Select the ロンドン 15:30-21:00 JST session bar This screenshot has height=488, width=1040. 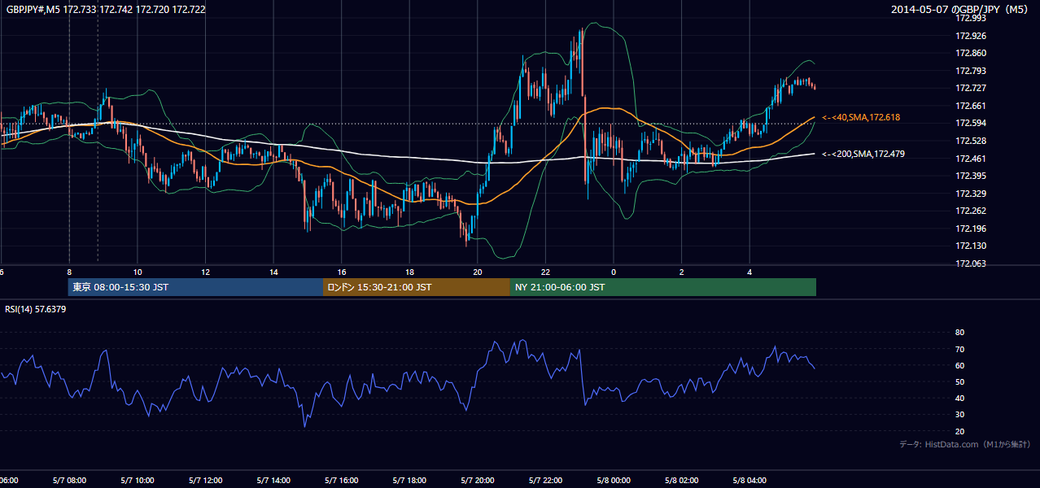[417, 287]
